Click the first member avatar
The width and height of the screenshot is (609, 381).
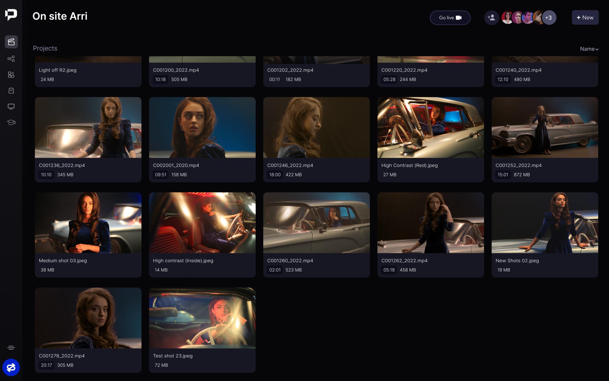tap(507, 17)
